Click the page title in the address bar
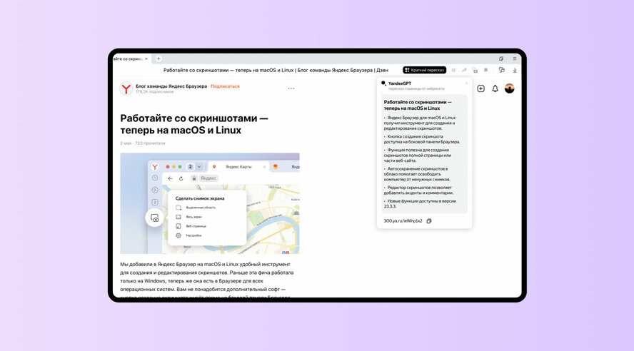This screenshot has width=634, height=351. 276,71
